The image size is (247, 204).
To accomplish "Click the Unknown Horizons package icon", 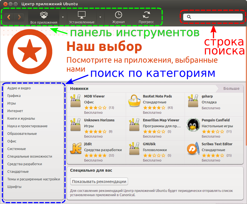I will 76,124.
